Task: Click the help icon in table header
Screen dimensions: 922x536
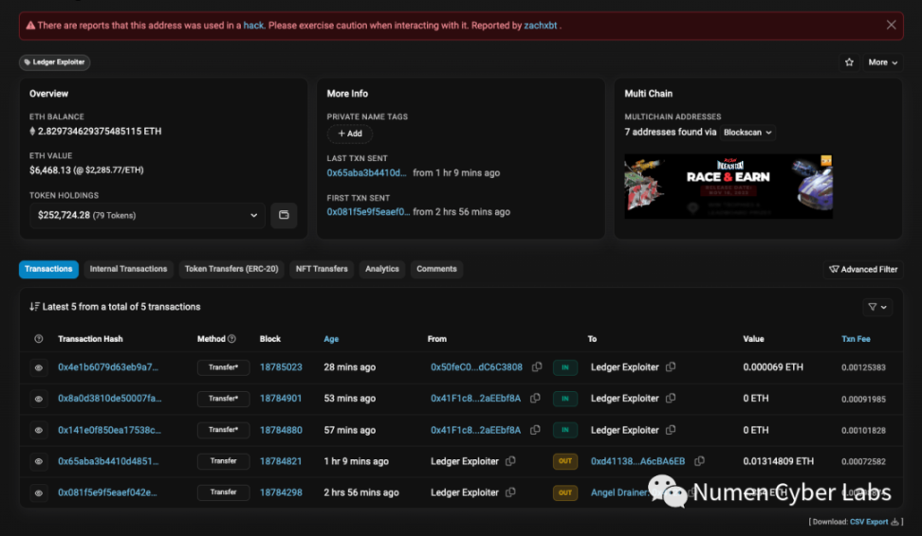Action: 38,339
